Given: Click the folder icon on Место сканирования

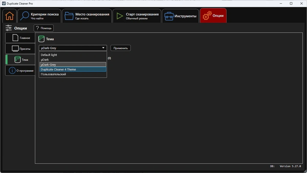Looking at the screenshot, I should pos(69,16).
